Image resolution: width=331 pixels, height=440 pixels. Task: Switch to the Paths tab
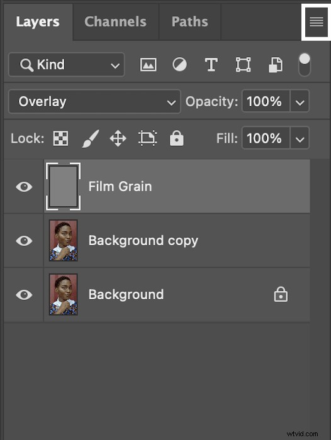click(190, 22)
